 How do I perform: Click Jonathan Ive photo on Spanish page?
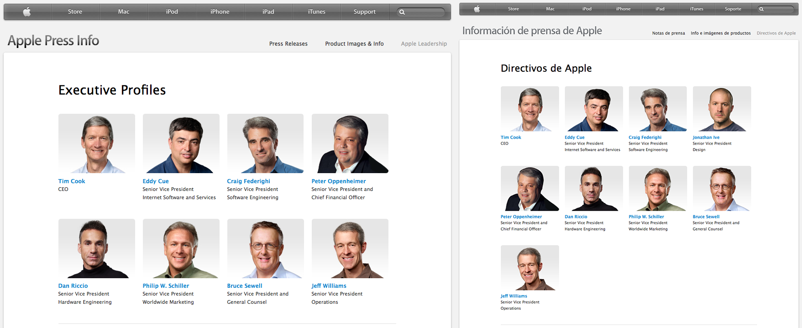click(722, 109)
